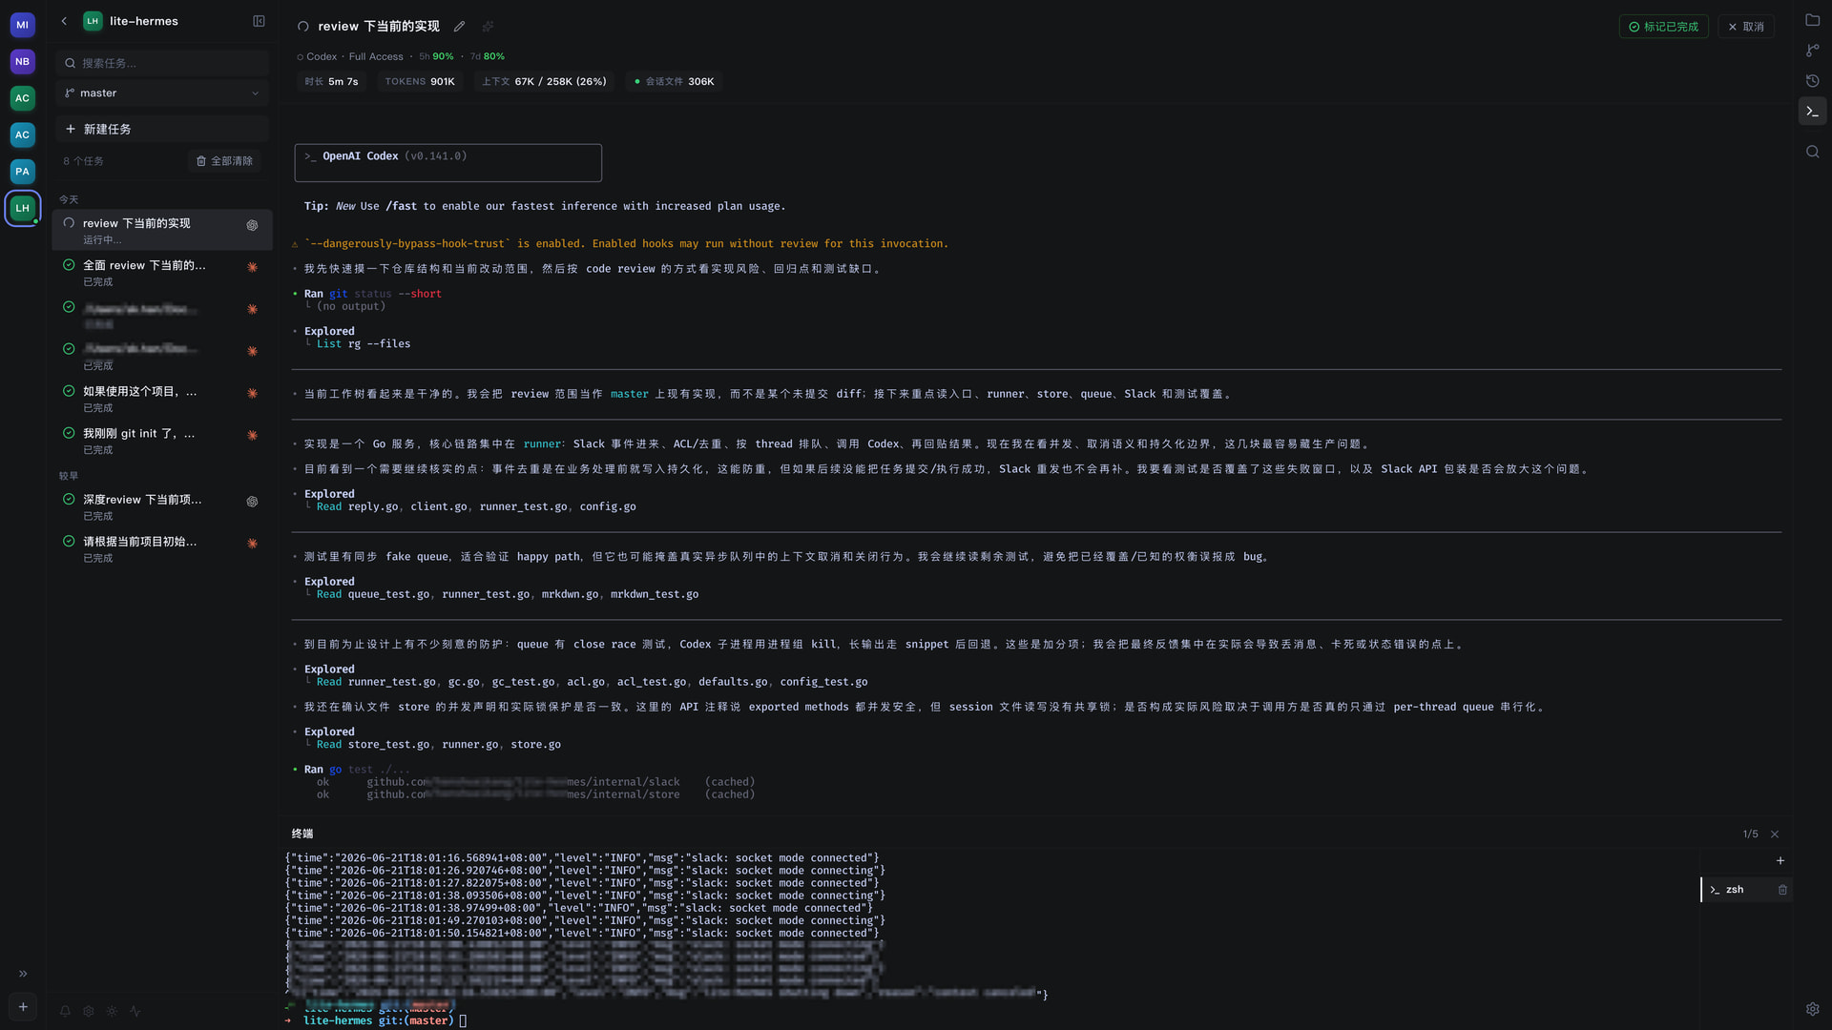Open the task '请根据当前项目初始…'
This screenshot has width=1832, height=1030.
tap(162, 548)
